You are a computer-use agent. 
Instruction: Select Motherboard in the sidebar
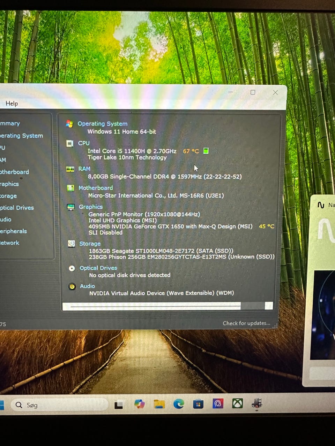pos(14,172)
